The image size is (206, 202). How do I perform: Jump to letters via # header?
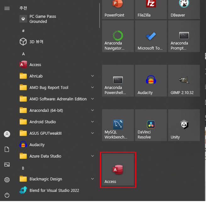pos(23,31)
